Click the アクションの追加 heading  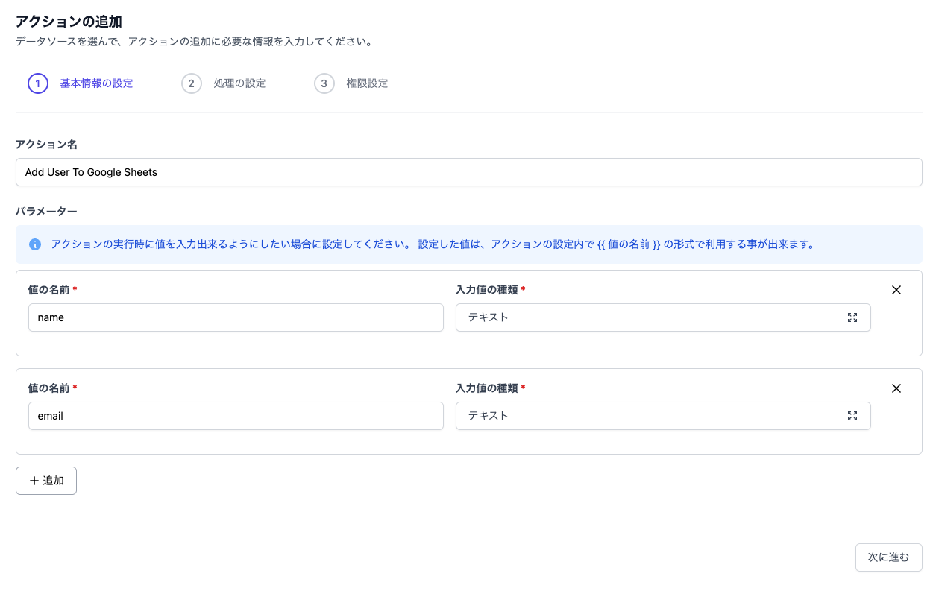69,22
